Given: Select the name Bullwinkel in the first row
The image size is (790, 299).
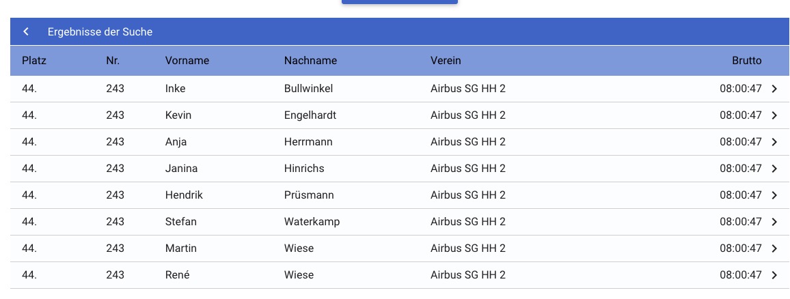Looking at the screenshot, I should 308,89.
